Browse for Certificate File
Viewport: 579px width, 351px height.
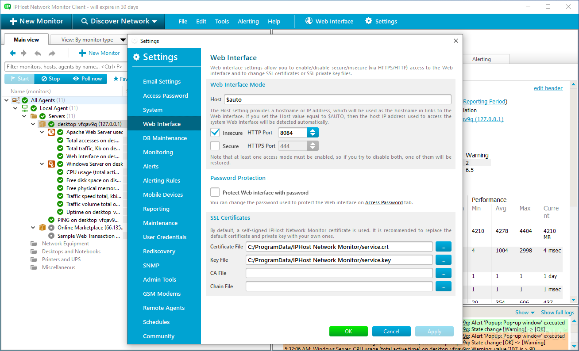coord(444,246)
